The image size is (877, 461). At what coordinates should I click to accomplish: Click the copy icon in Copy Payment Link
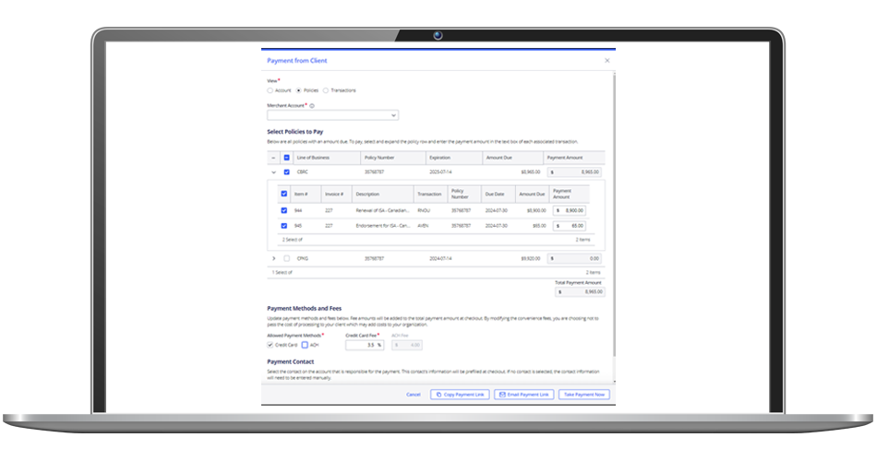439,395
